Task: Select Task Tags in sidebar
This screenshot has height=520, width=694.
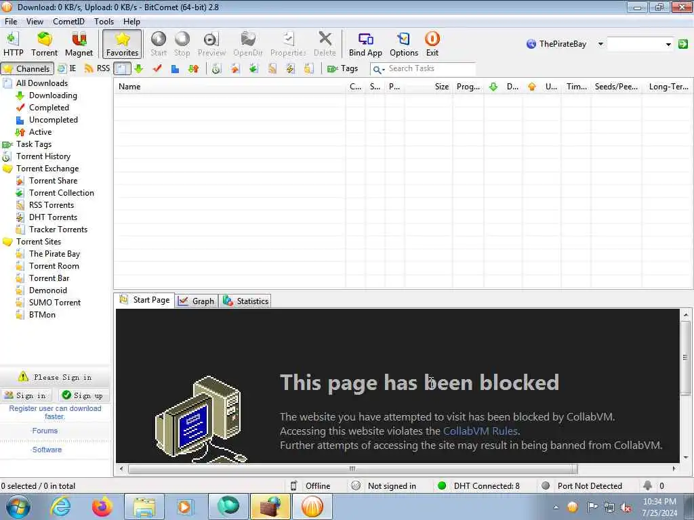Action: click(x=34, y=144)
